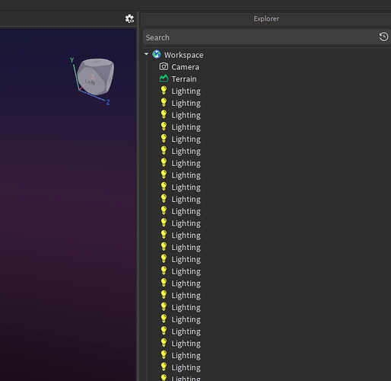This screenshot has height=381, width=391.
Task: Open search history clock icon
Action: (x=383, y=37)
